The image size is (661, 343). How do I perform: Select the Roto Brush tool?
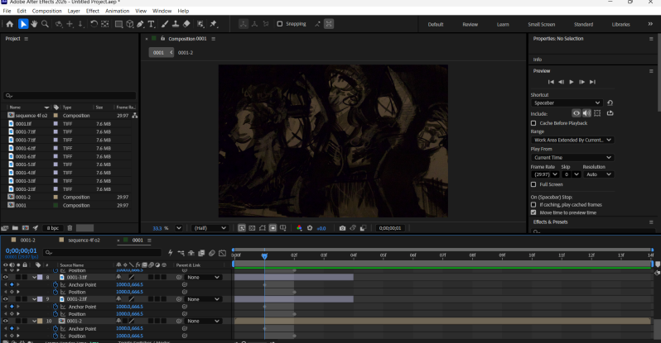tap(200, 24)
